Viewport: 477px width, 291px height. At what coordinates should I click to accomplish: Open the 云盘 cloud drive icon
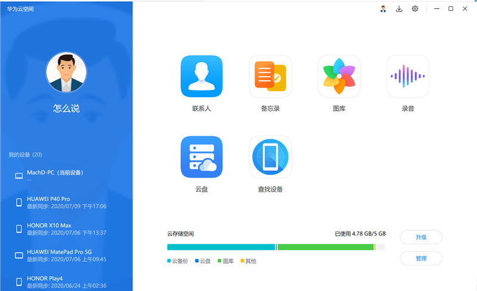click(x=202, y=157)
